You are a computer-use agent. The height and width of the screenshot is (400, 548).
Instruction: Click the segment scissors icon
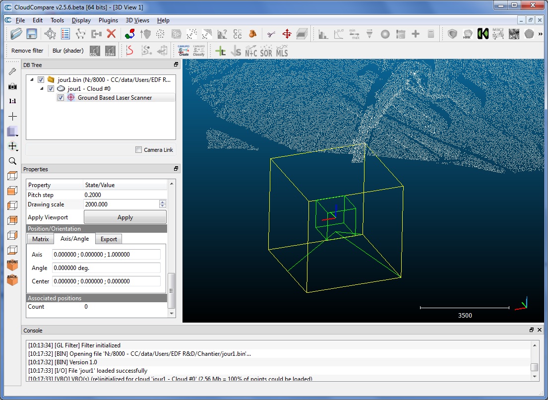(272, 34)
